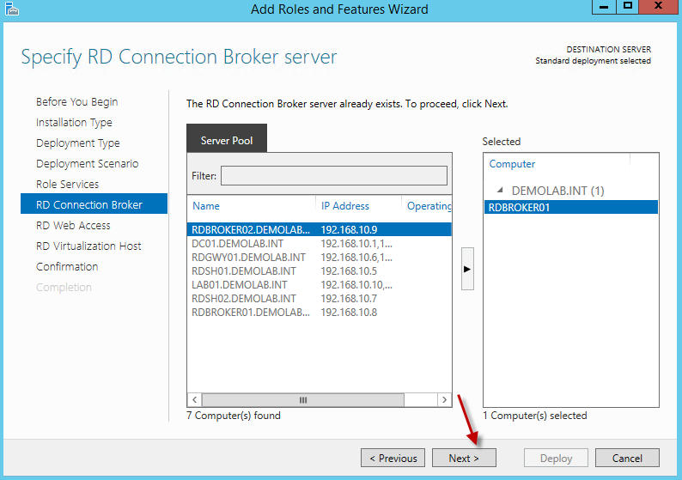The height and width of the screenshot is (480, 682).
Task: Click the horizontal scrollbar right arrow
Action: (444, 400)
